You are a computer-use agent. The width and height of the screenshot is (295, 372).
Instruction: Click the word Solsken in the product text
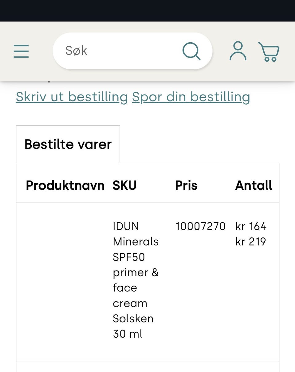point(133,319)
